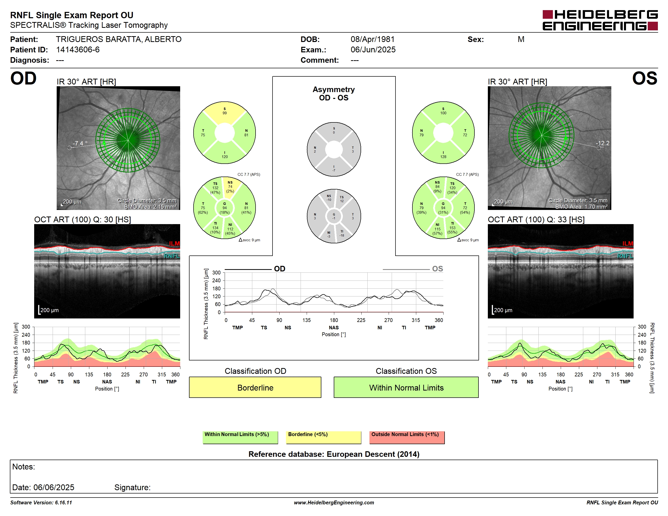Viewport: 668px width, 516px height.
Task: Click the ΔBMOC 9 µm label under OS chart
Action: (x=468, y=240)
